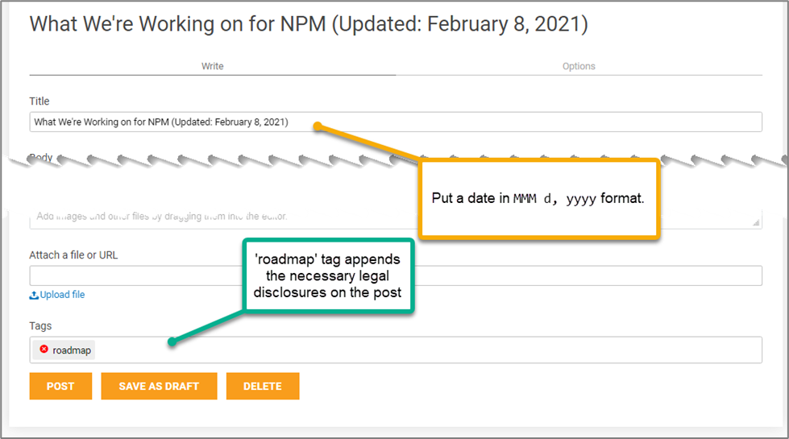Select the roadmap tag text
The image size is (789, 439).
coord(72,350)
